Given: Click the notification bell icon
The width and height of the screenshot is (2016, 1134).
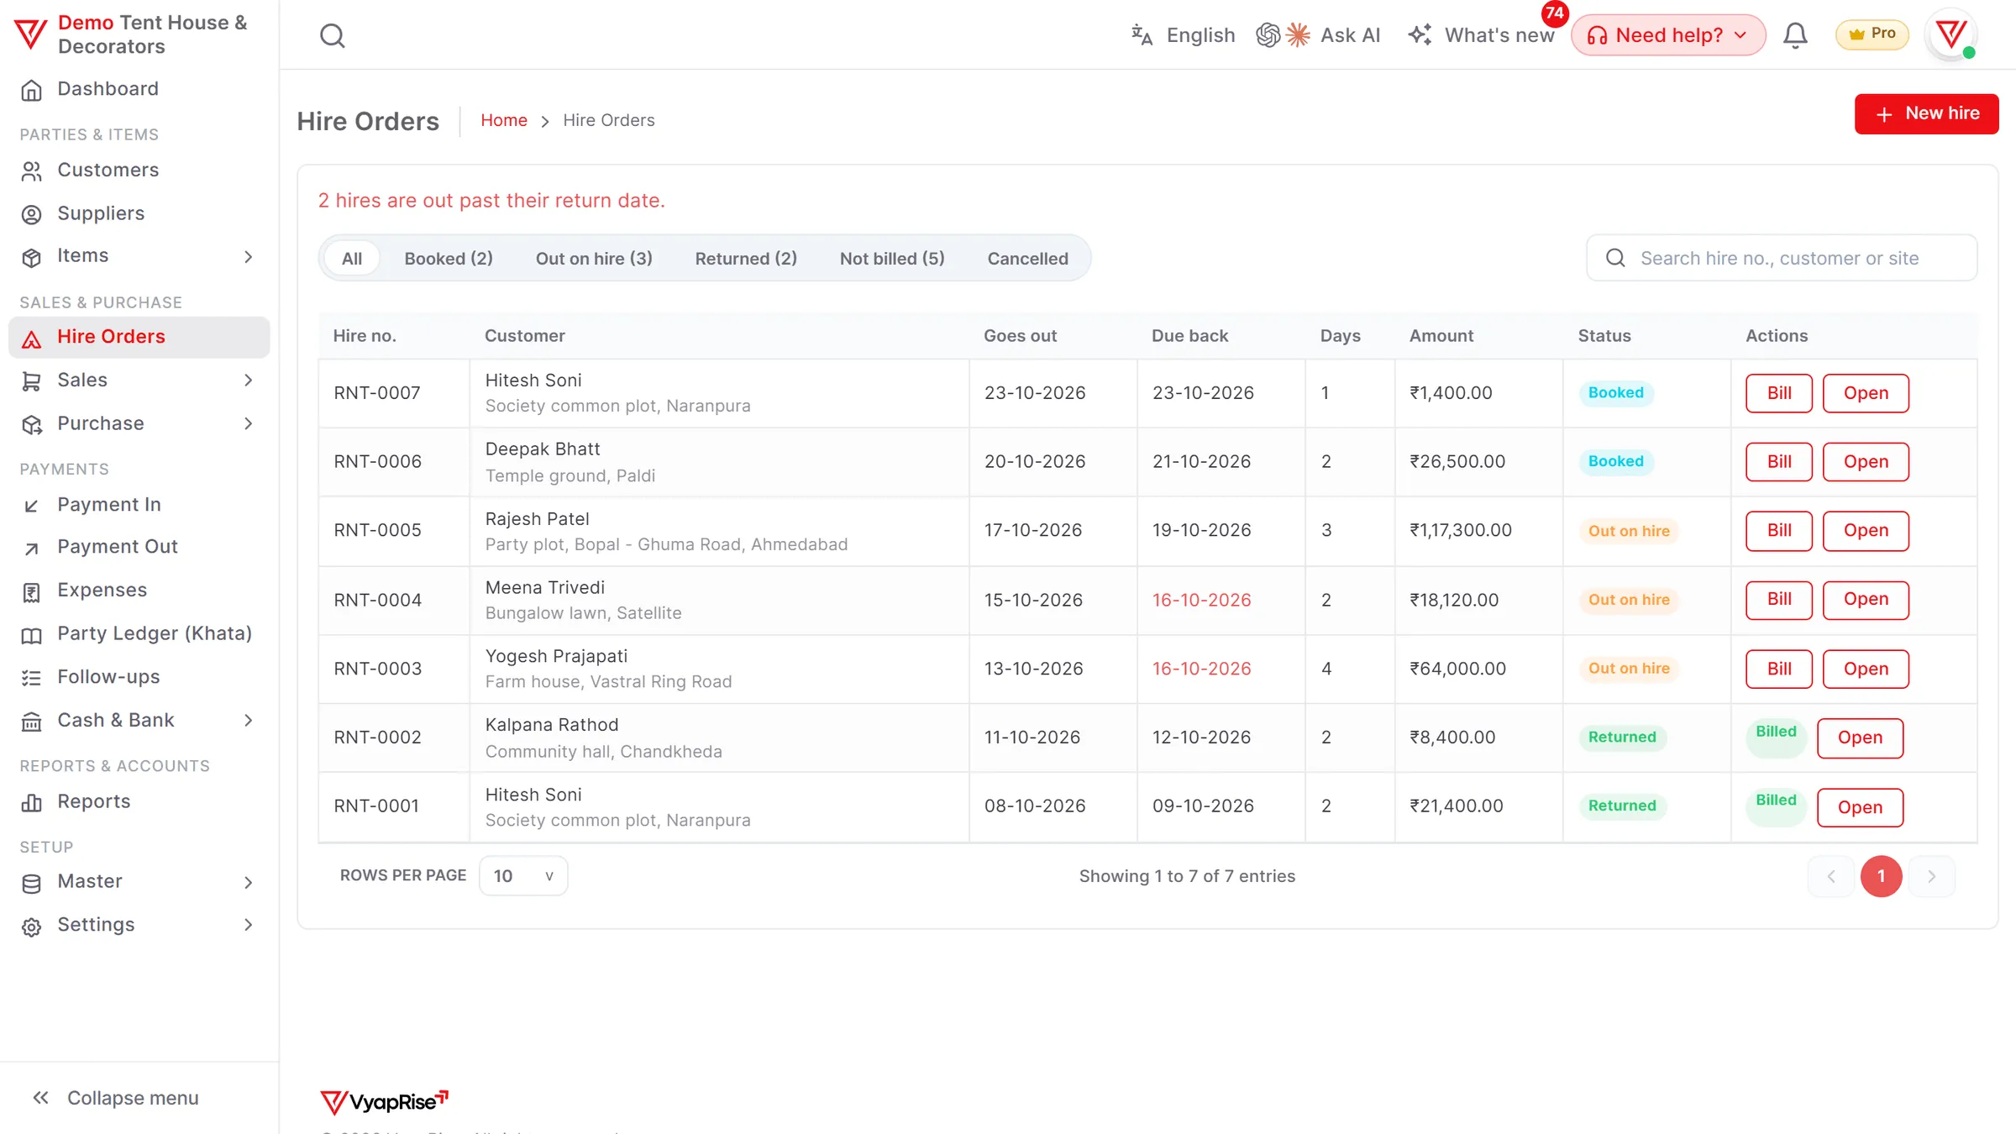Looking at the screenshot, I should 1795,35.
